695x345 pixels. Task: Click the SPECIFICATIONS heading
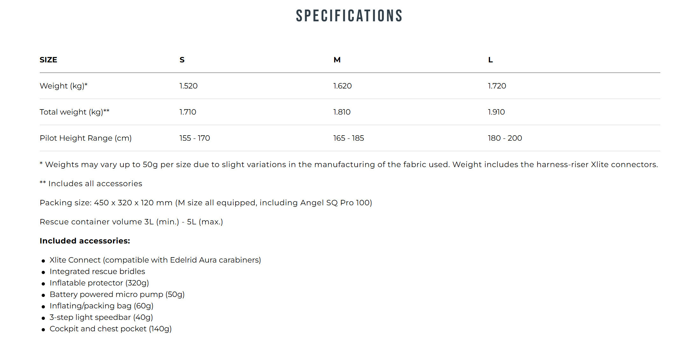point(349,16)
